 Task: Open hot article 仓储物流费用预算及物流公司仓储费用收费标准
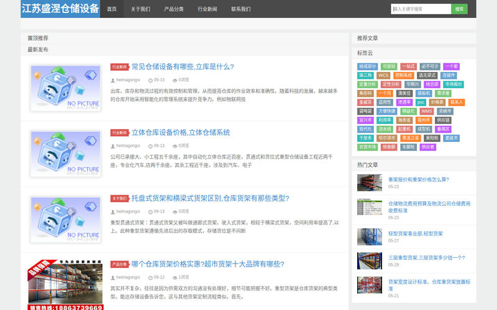429,207
